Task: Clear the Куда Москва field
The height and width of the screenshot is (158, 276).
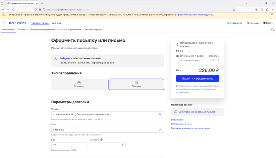Action: tap(160, 130)
